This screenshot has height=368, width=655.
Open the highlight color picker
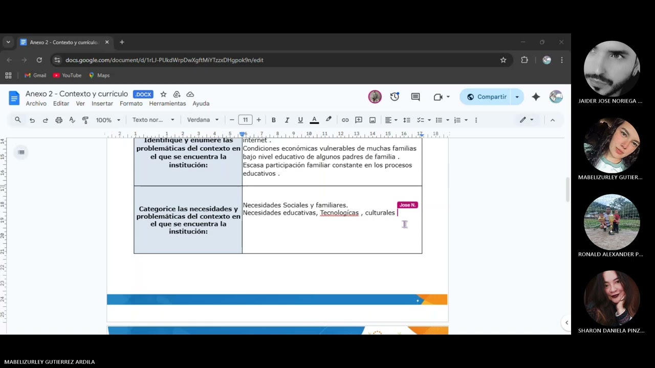coord(329,120)
